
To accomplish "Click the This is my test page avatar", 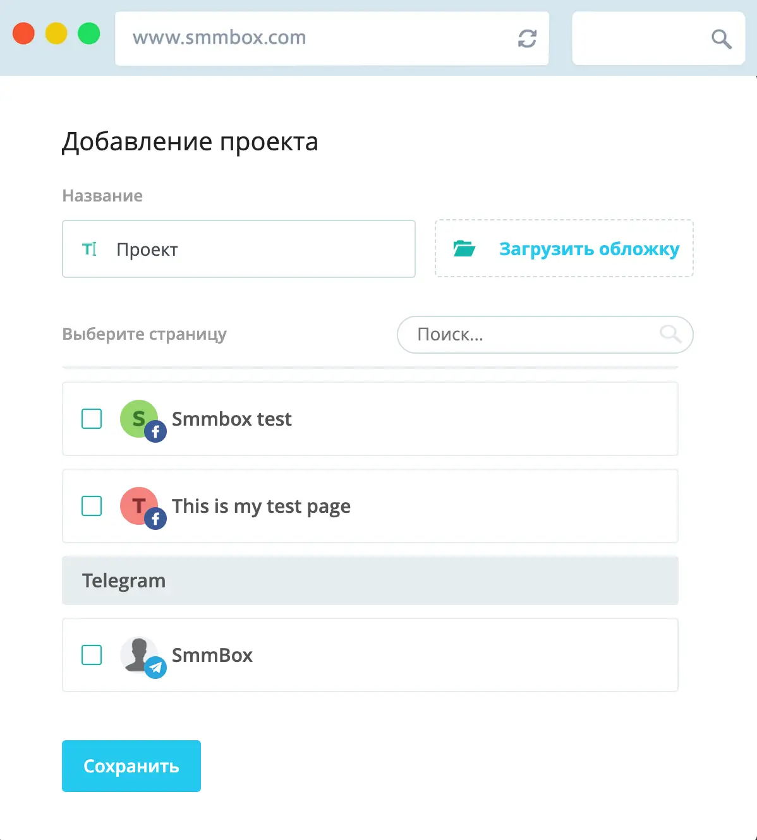I will (x=138, y=505).
